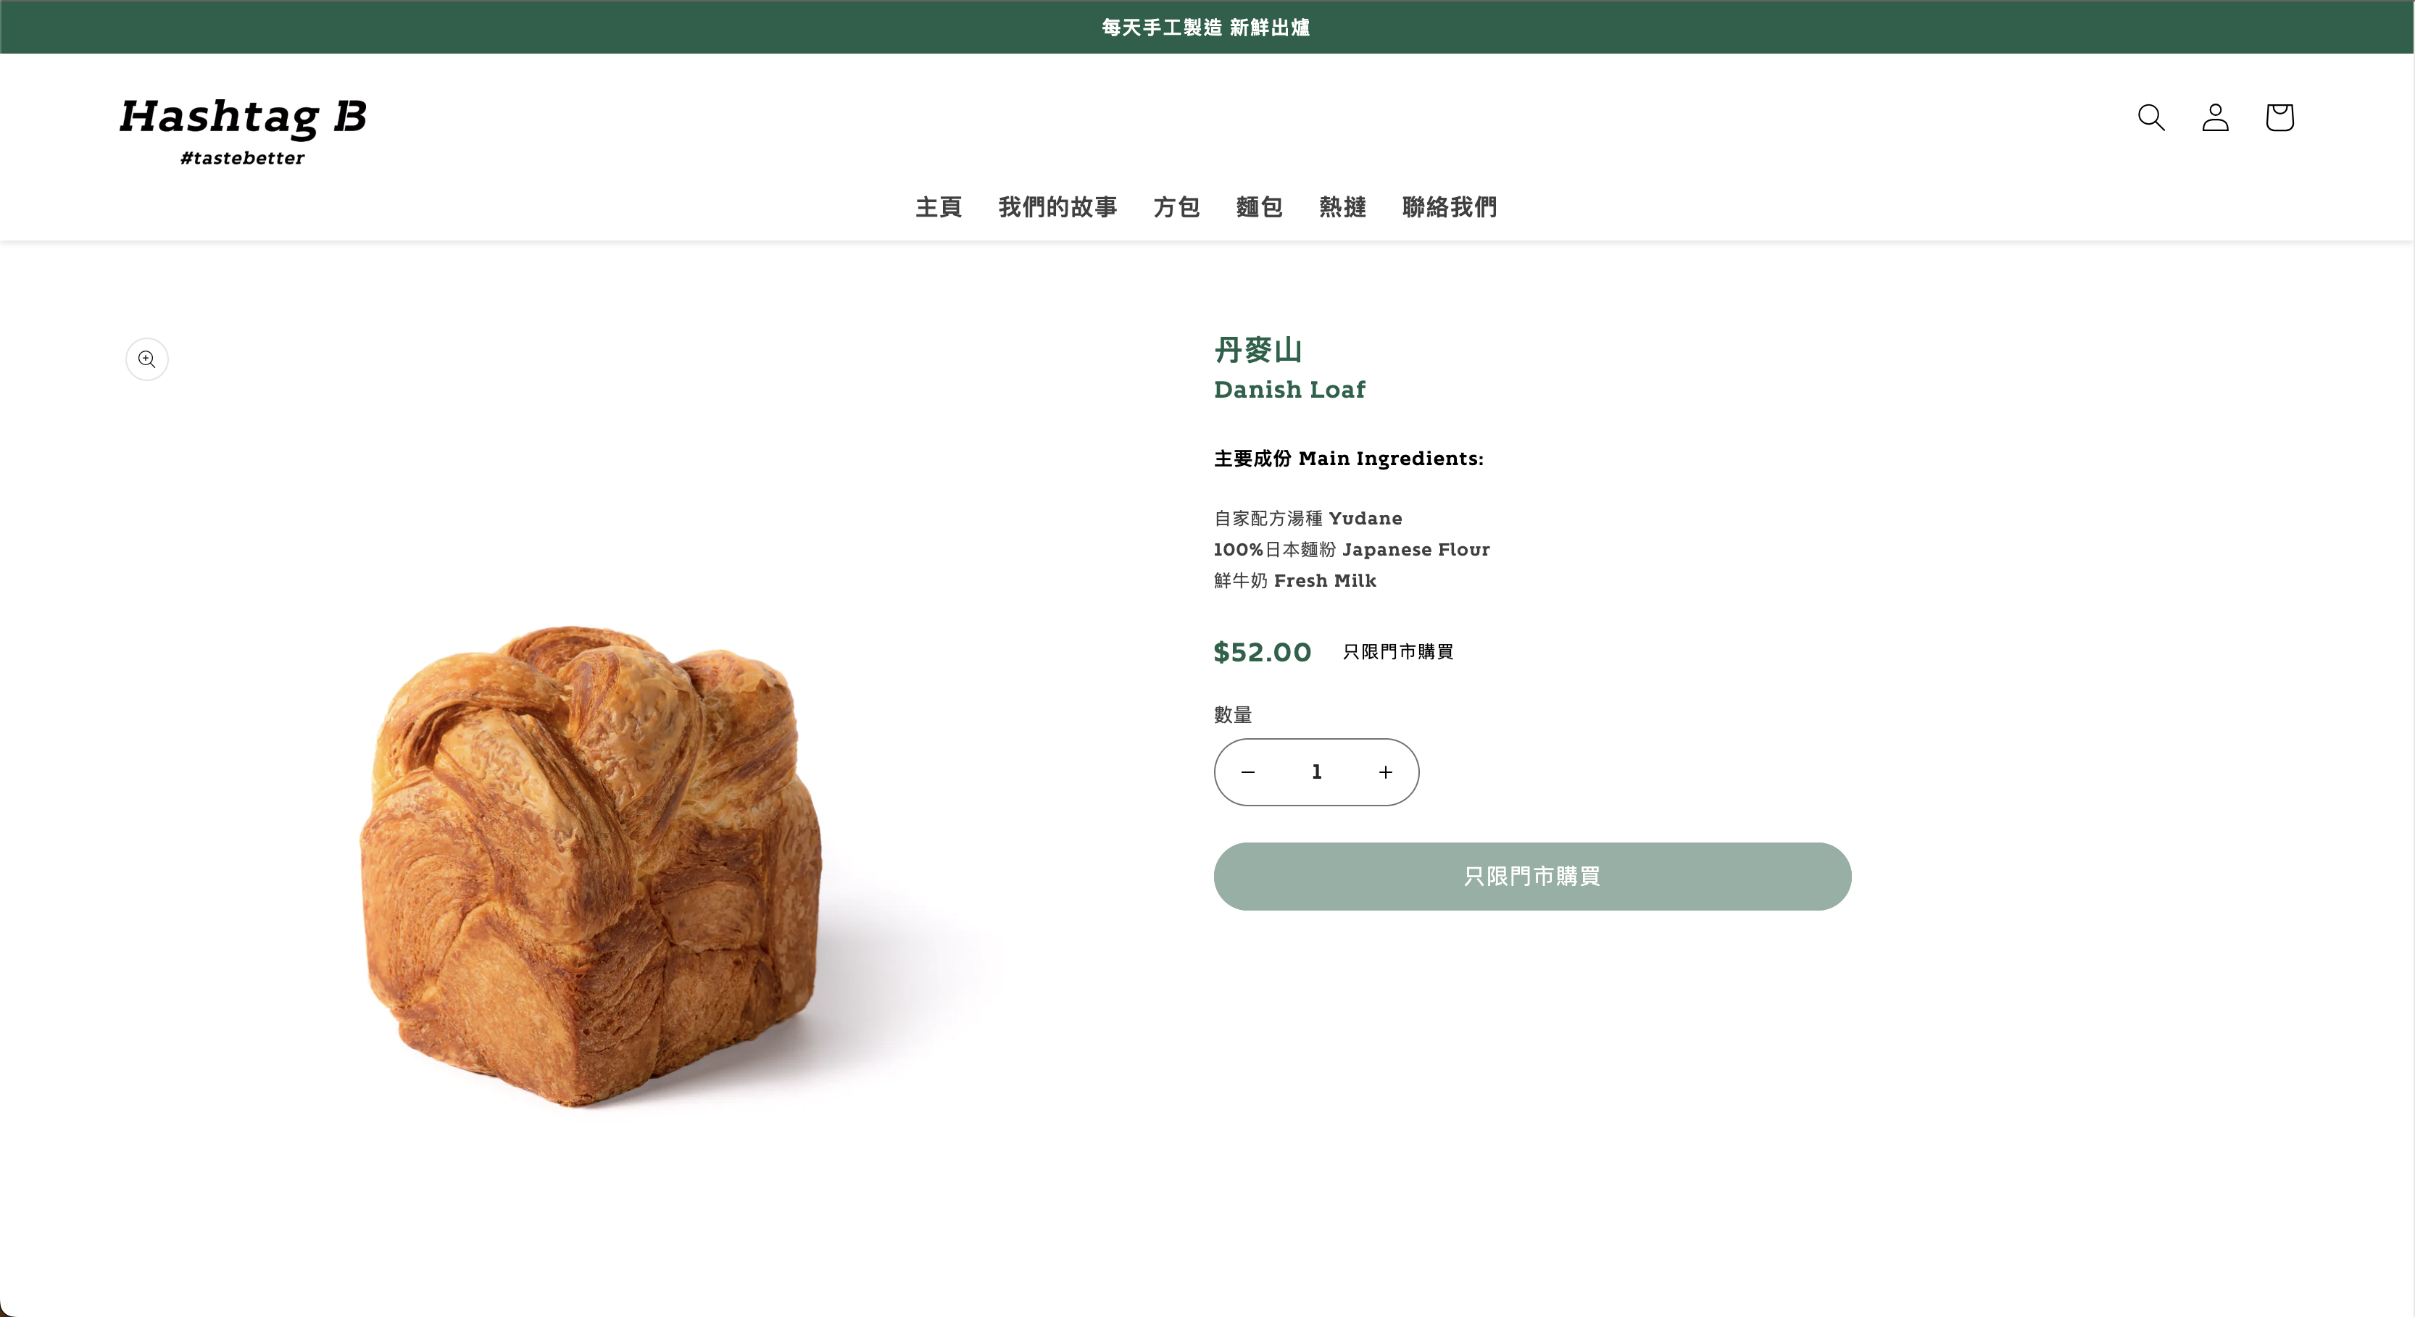Open 聯絡我們 contact page
The image size is (2415, 1317).
pyautogui.click(x=1450, y=207)
